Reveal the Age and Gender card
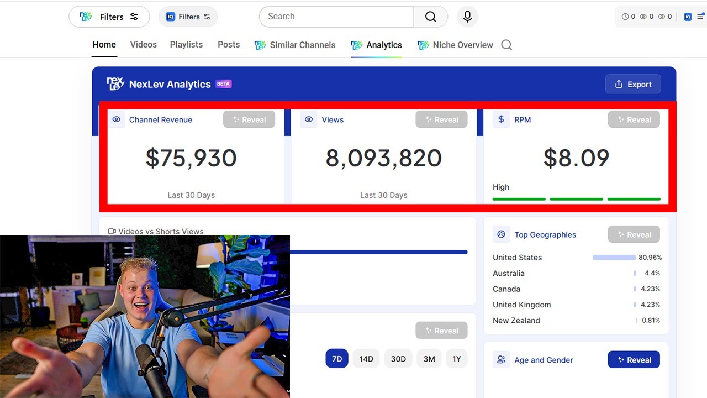Viewport: 707px width, 398px height. (x=634, y=360)
